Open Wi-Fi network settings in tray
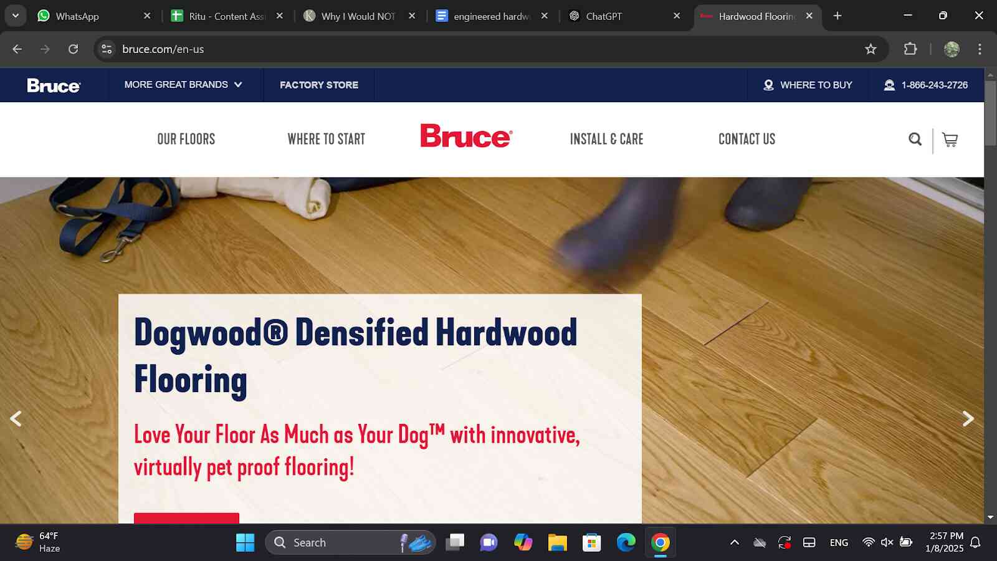This screenshot has width=997, height=561. tap(868, 543)
